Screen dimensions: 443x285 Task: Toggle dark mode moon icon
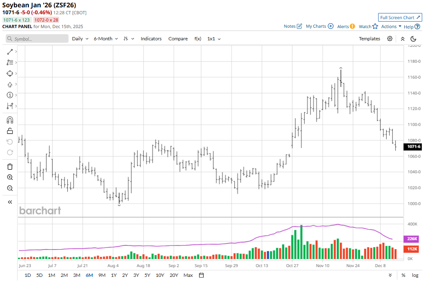click(413, 39)
